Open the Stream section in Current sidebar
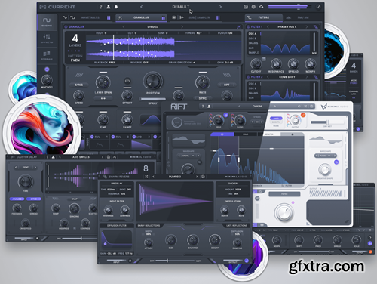The image size is (377, 284). point(47,55)
